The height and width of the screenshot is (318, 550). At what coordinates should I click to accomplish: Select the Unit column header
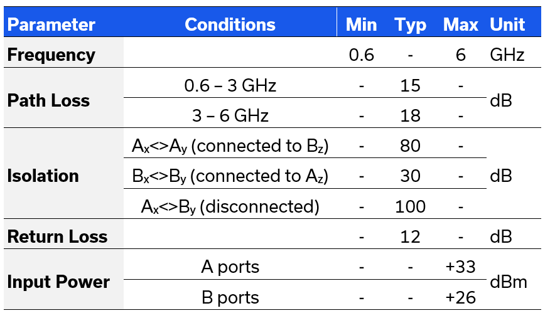click(x=507, y=24)
